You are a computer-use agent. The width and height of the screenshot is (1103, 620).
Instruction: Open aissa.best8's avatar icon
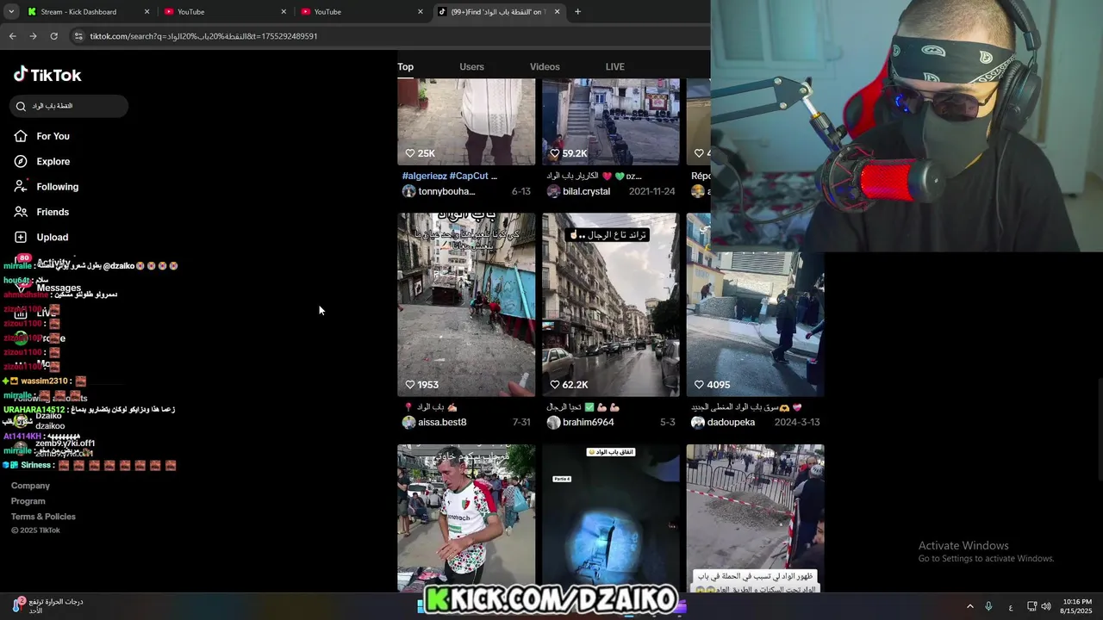[408, 422]
